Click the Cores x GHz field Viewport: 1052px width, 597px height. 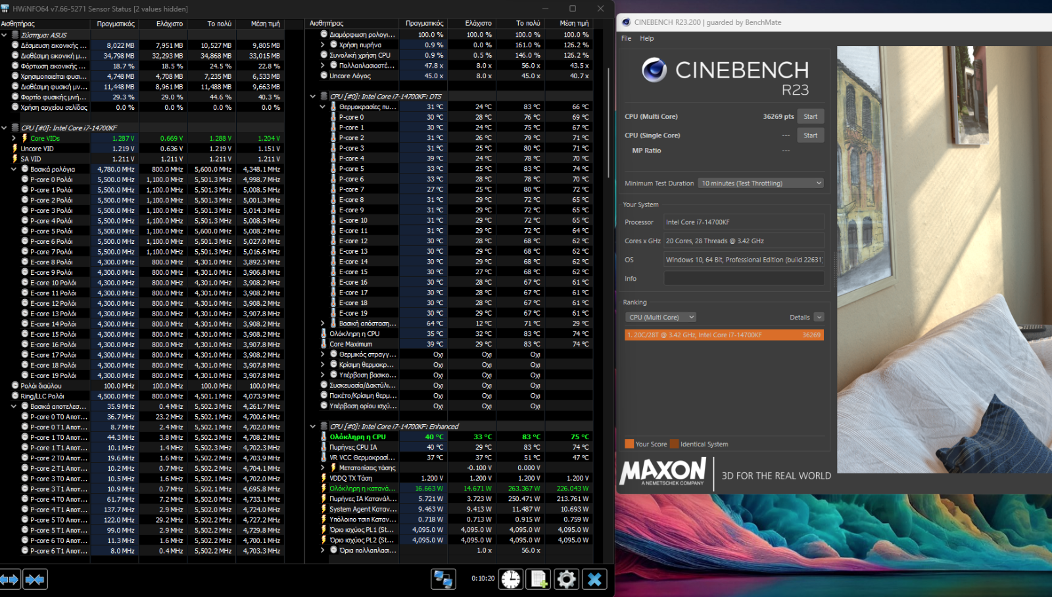coord(744,241)
